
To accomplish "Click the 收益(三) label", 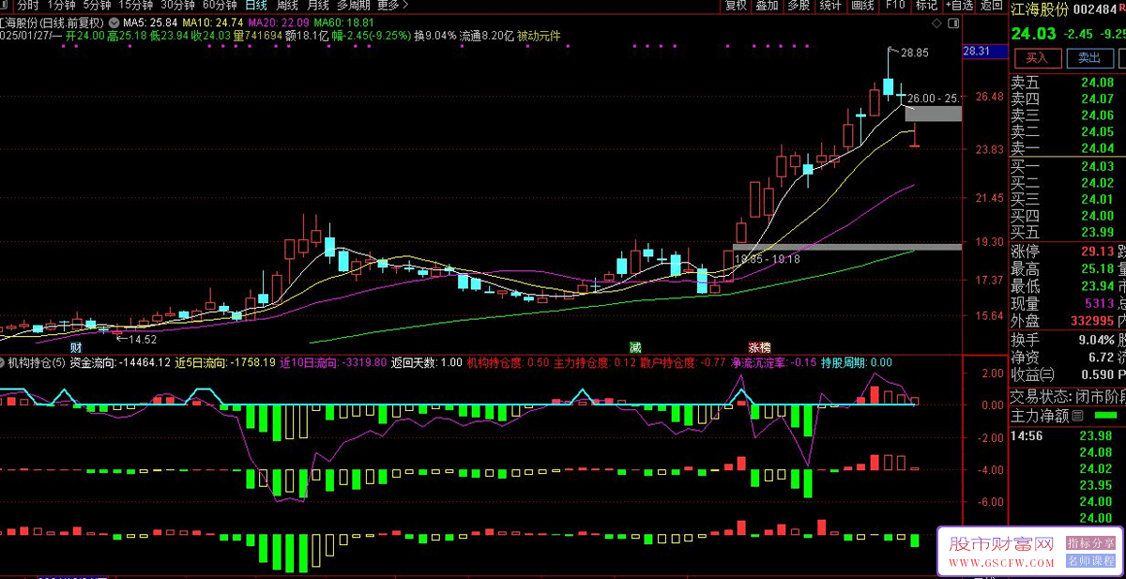I will pos(1033,374).
